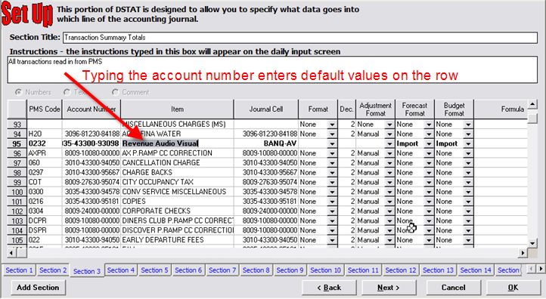Click PMS code cell AXPR
The height and width of the screenshot is (299, 546).
45,153
